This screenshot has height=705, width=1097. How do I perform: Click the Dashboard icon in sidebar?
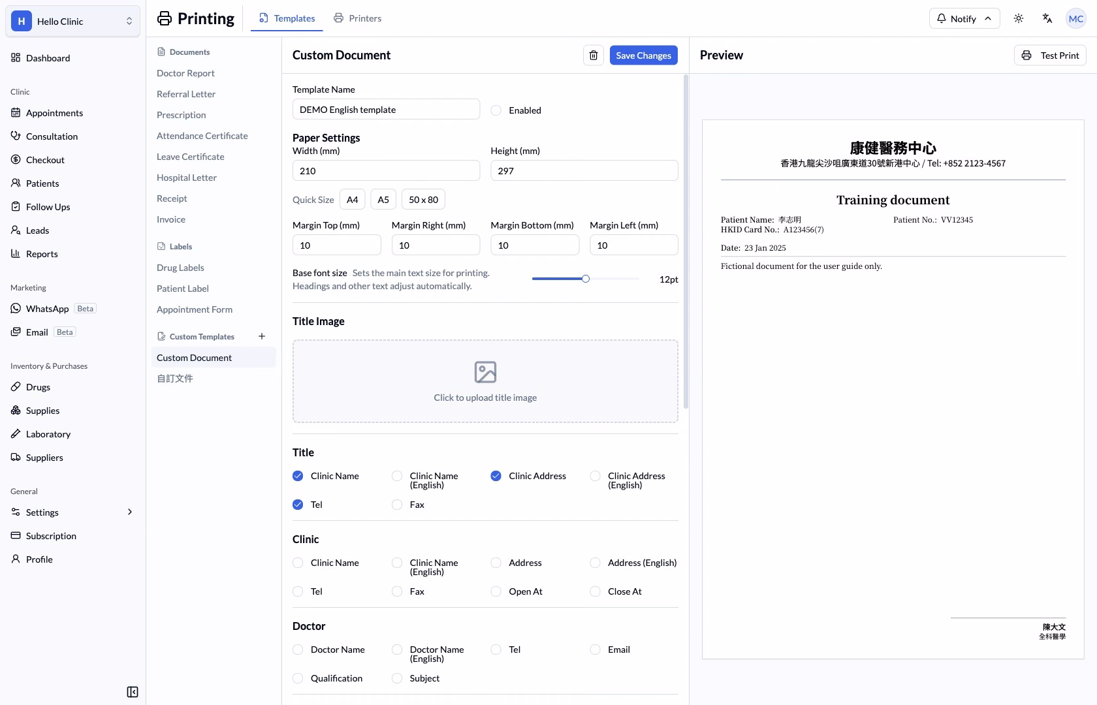(x=16, y=57)
